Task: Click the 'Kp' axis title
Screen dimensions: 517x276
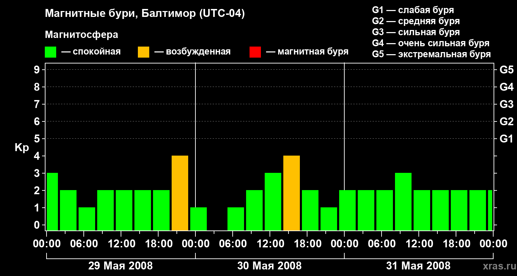Action: 22,148
